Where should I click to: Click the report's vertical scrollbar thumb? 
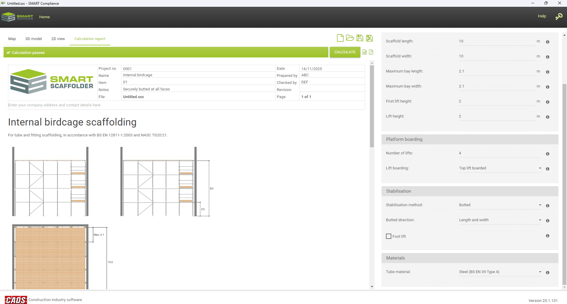(x=372, y=106)
